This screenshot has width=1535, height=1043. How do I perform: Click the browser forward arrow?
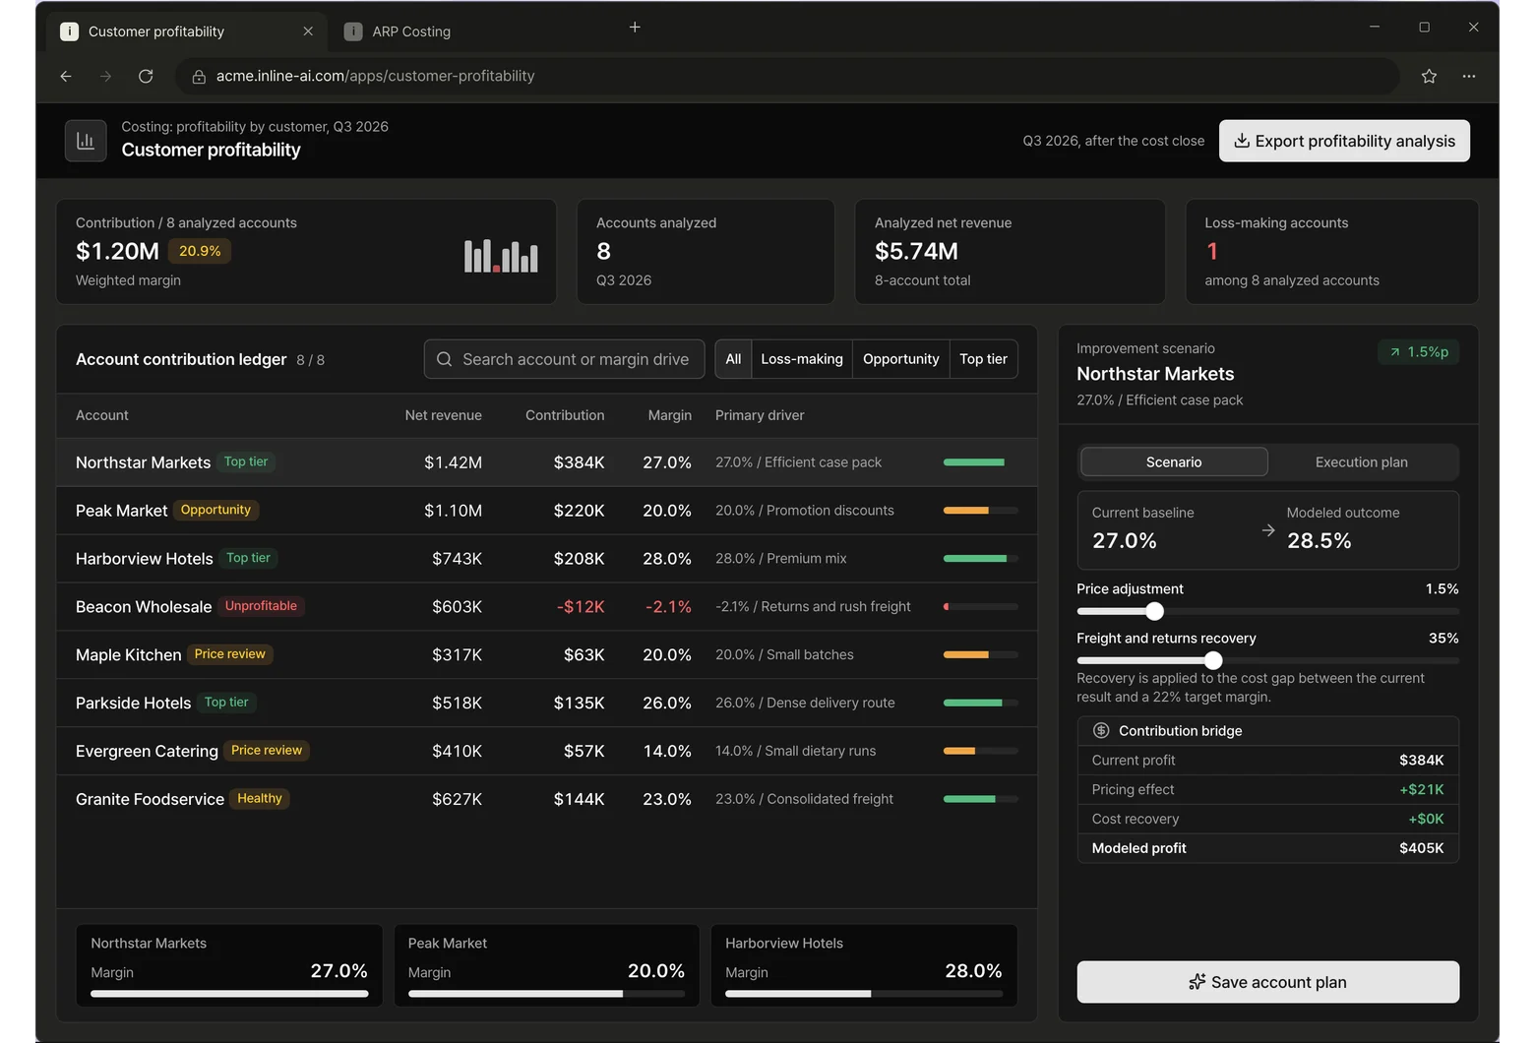105,76
